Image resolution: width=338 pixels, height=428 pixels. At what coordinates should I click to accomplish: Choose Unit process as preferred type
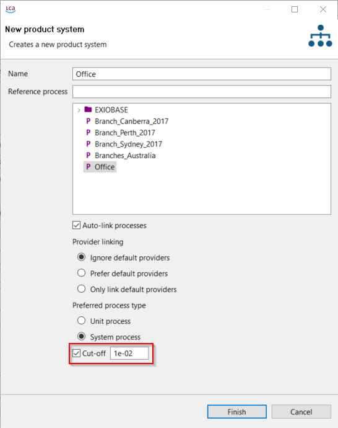click(x=82, y=321)
